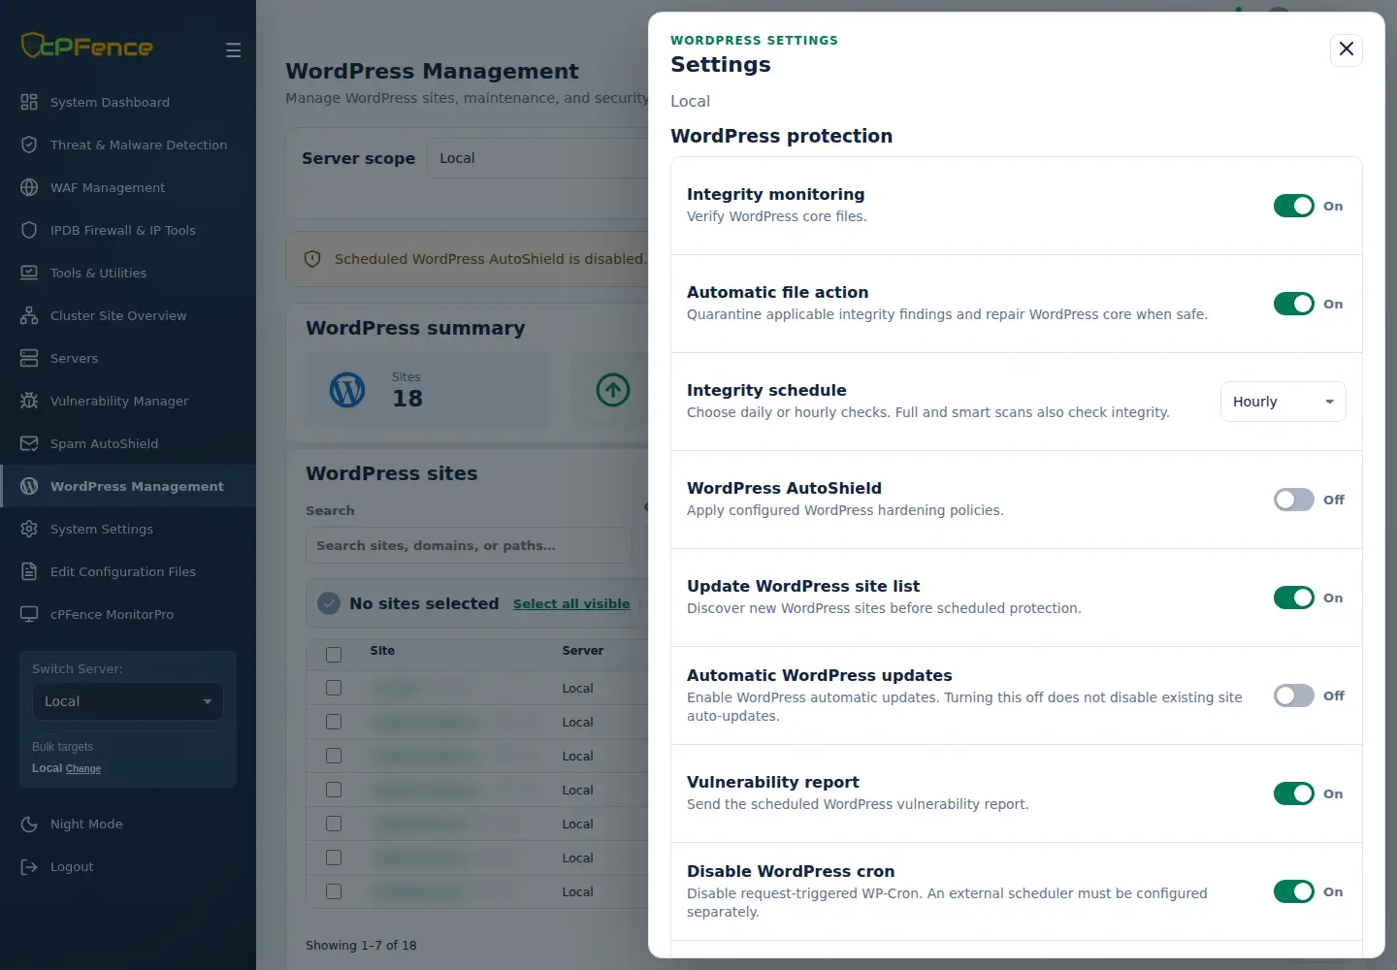Click the Cluster Site Overview network icon

tap(29, 315)
